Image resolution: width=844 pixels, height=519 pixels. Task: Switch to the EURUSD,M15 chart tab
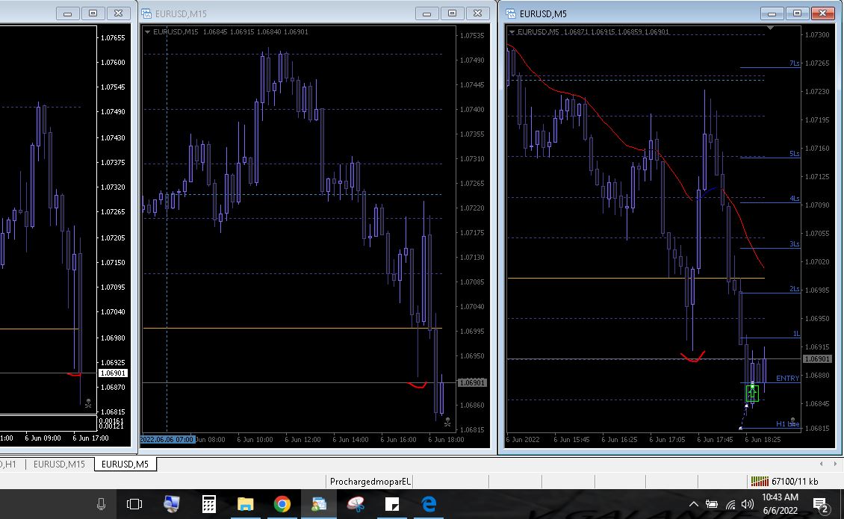59,464
